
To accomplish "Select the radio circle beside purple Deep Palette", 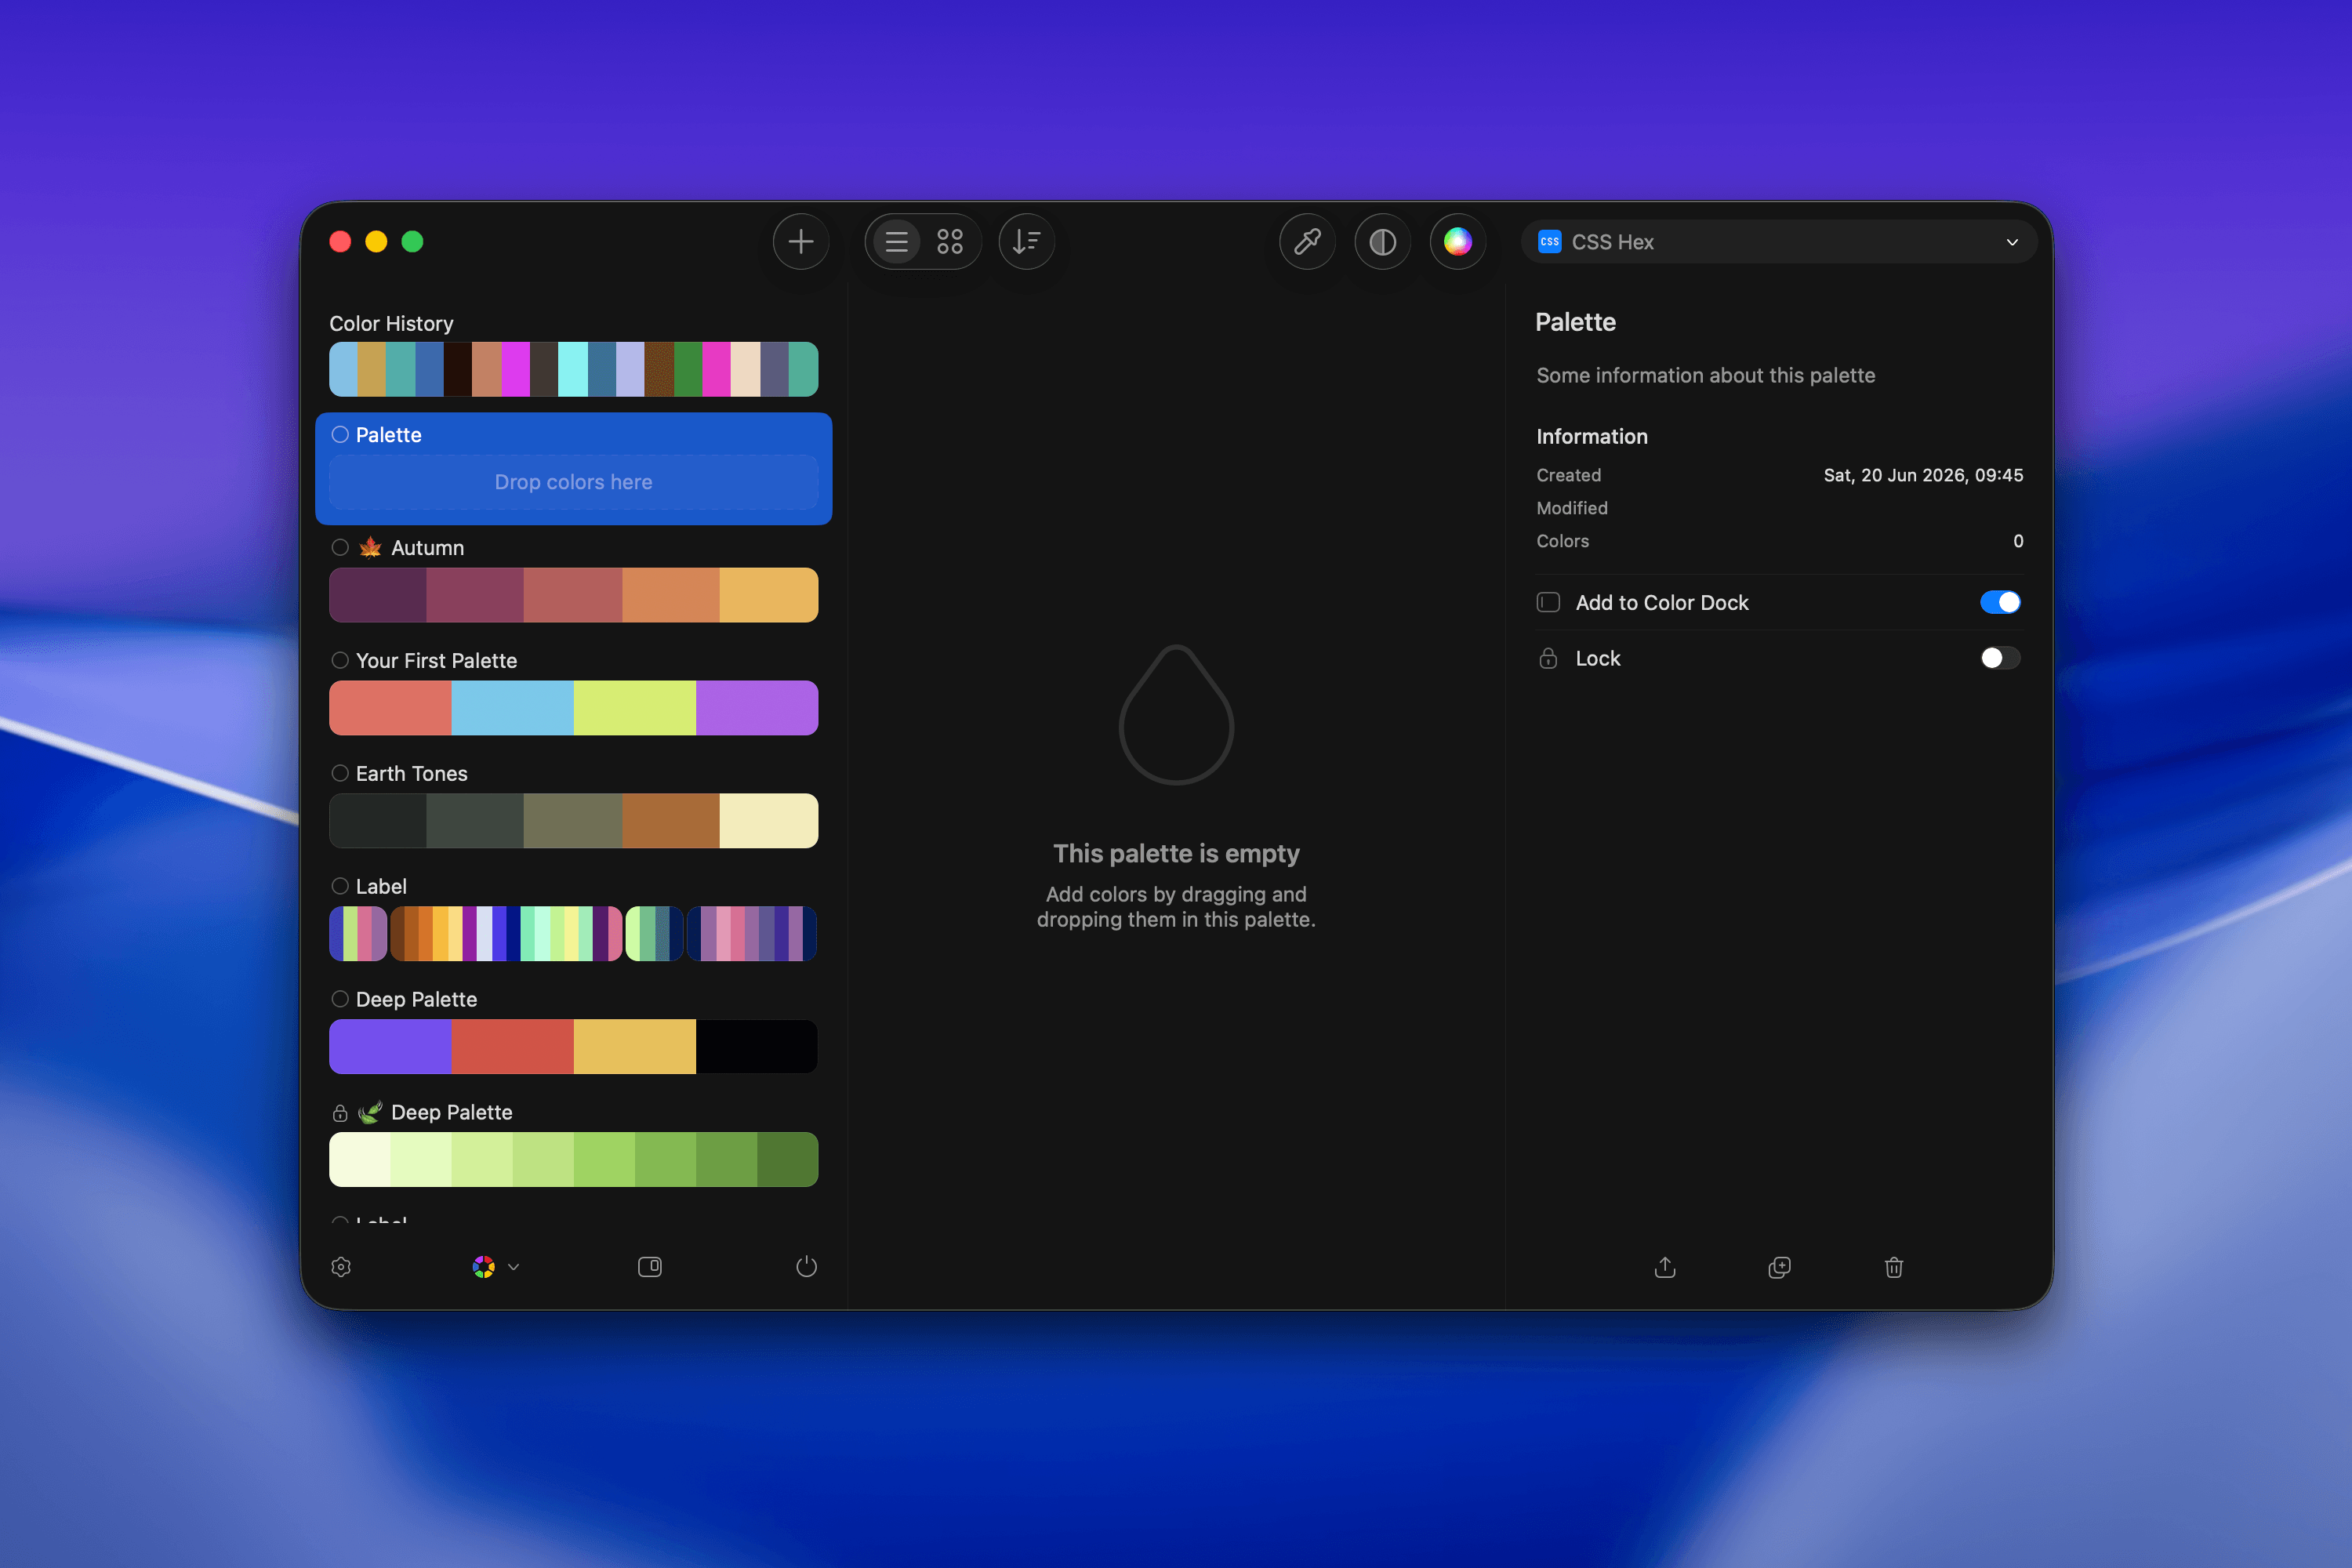I will pos(340,999).
